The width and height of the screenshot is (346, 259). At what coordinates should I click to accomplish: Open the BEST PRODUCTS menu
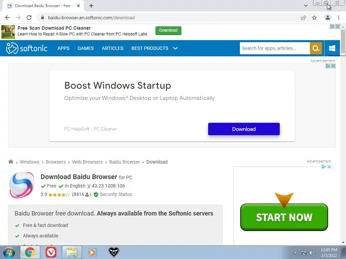[150, 48]
